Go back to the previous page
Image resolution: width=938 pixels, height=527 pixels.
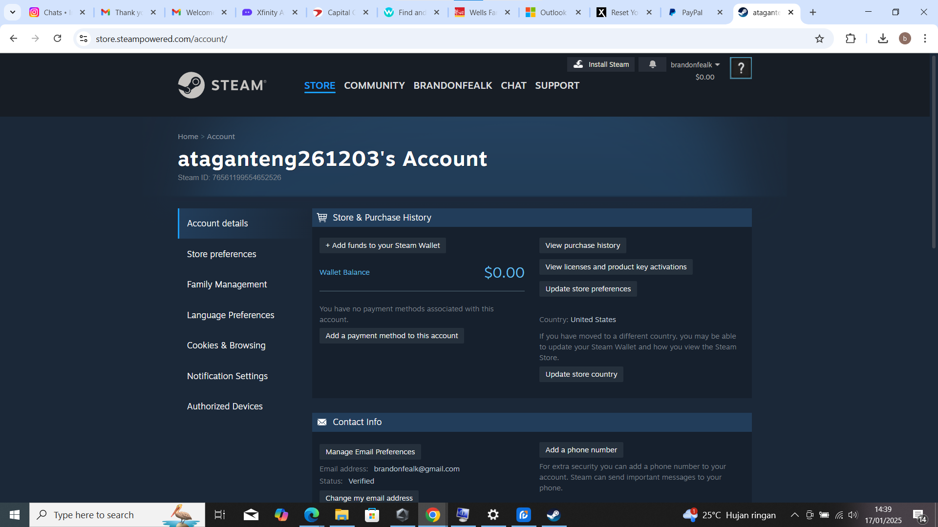coord(14,39)
